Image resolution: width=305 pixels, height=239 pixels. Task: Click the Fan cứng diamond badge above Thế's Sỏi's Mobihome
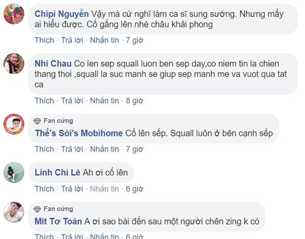pyautogui.click(x=37, y=121)
